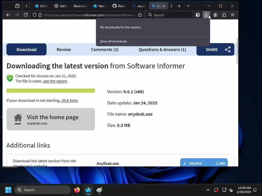Click Show all downloads in the panel
Image resolution: width=262 pixels, height=196 pixels.
(113, 41)
